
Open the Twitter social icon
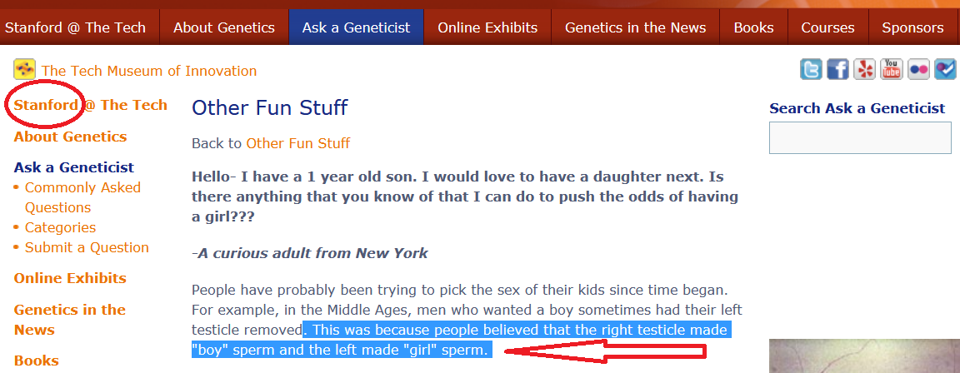(811, 69)
